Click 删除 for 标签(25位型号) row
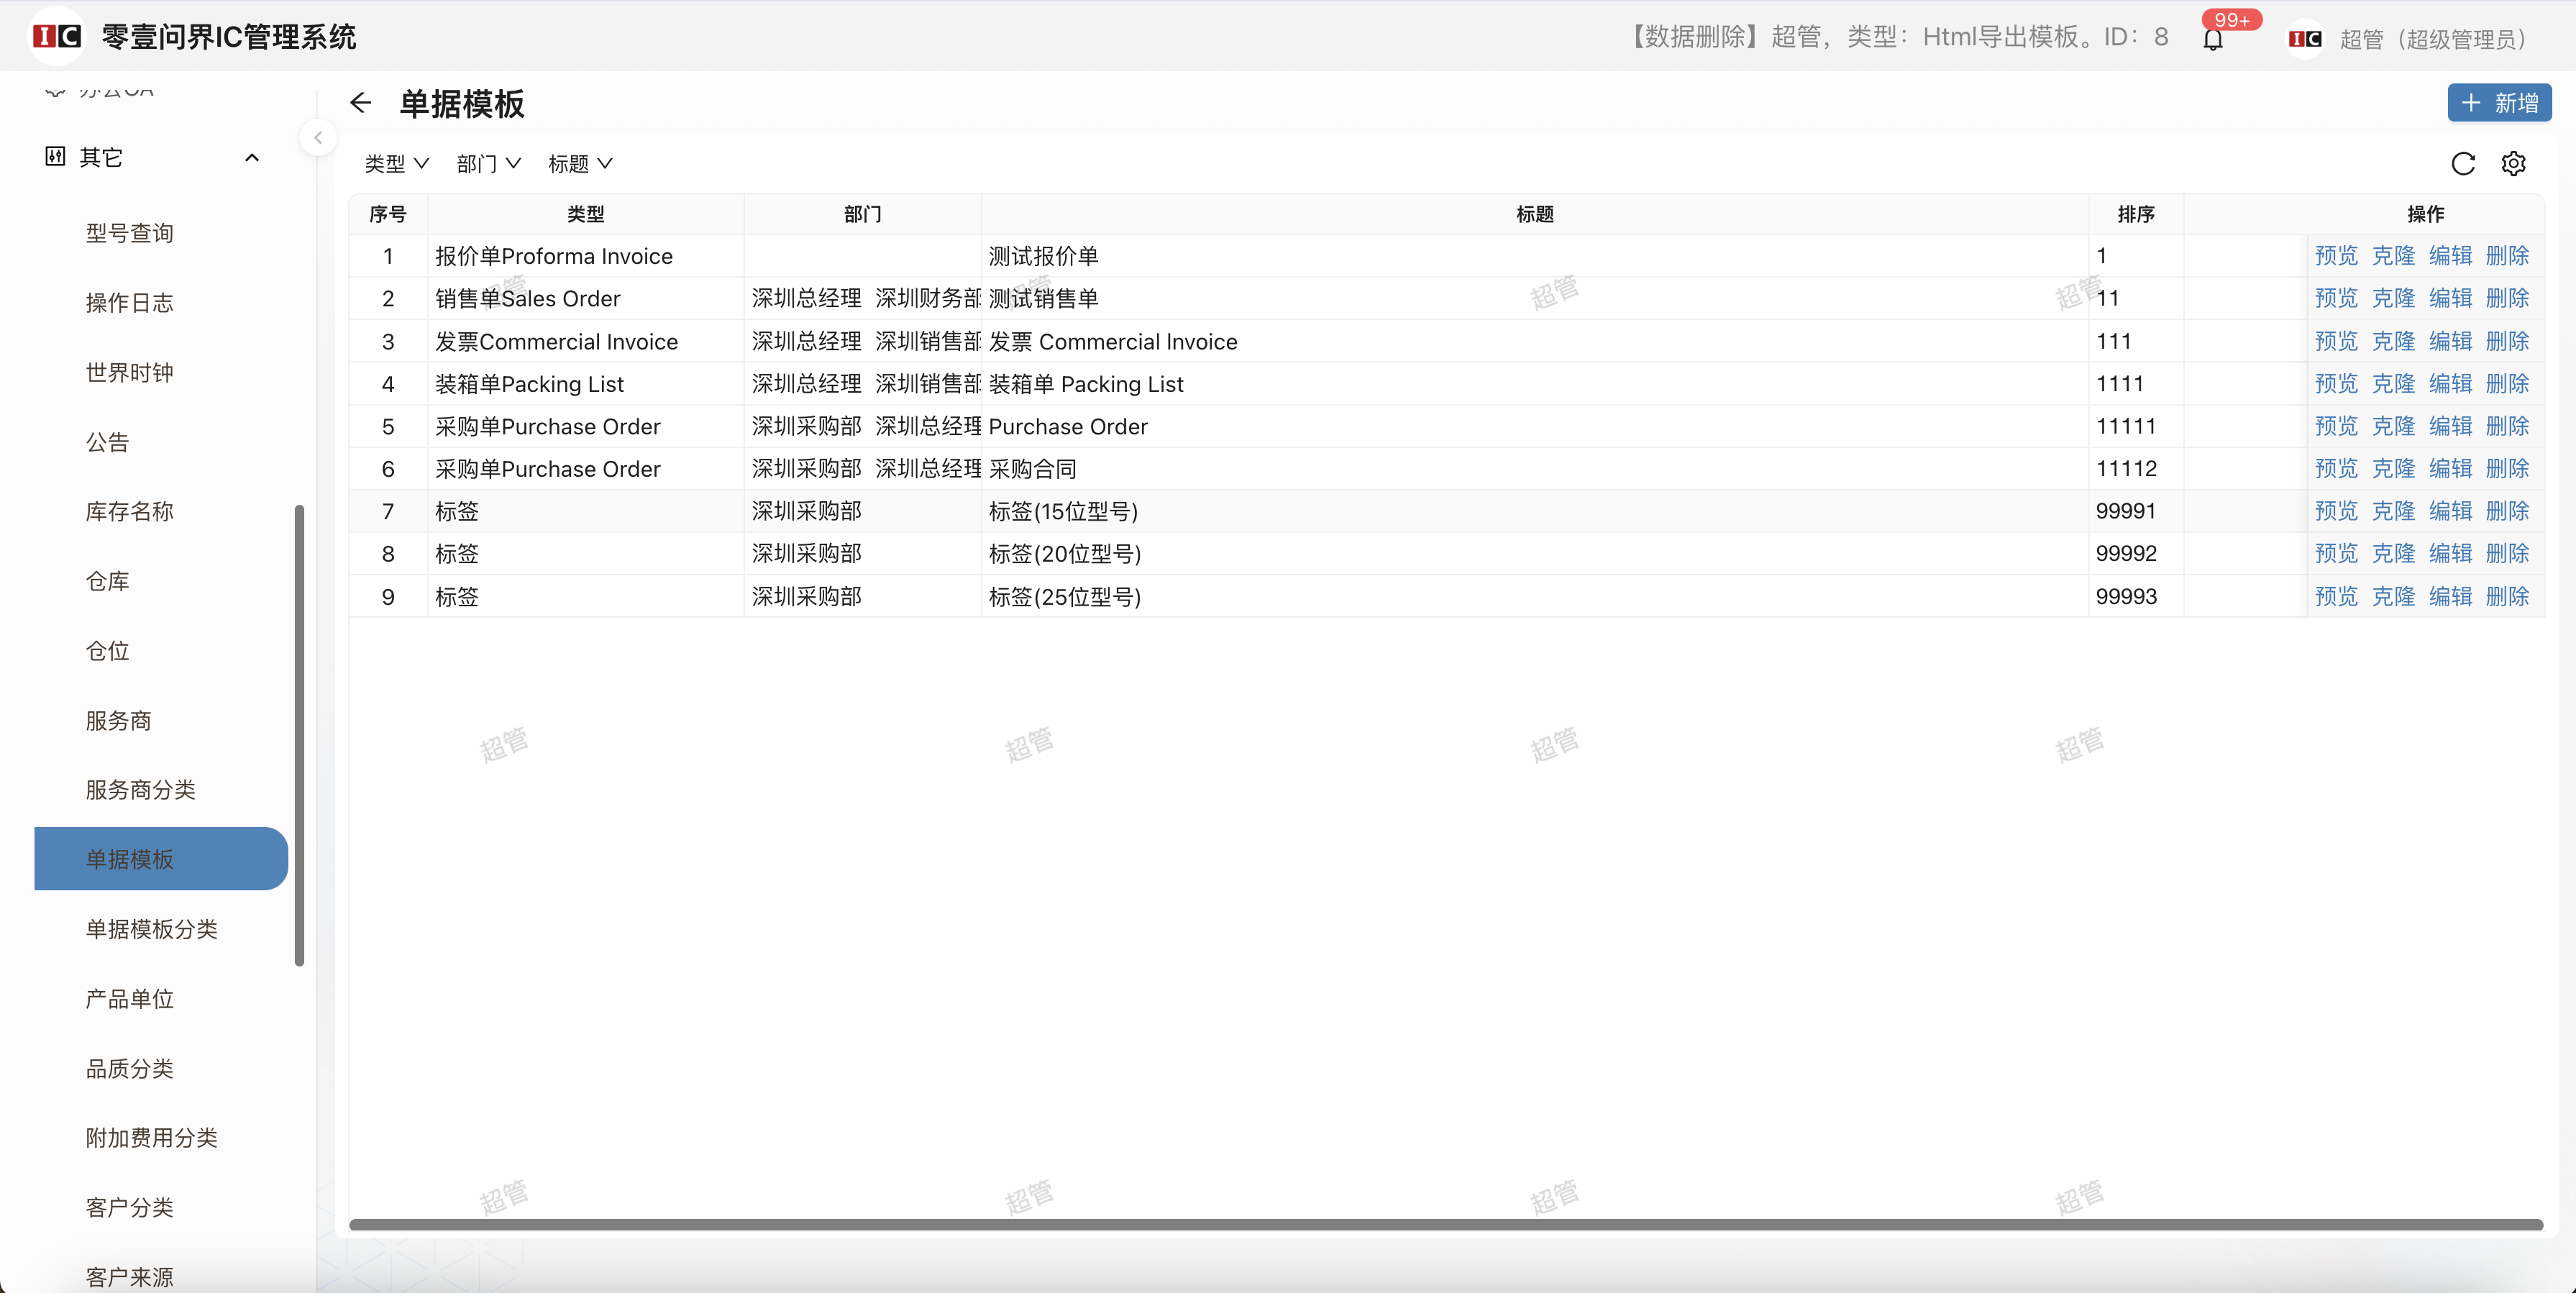The image size is (2576, 1293). point(2507,597)
